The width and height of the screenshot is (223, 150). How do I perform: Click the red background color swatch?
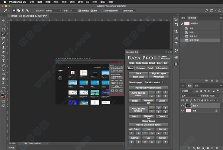[5, 97]
